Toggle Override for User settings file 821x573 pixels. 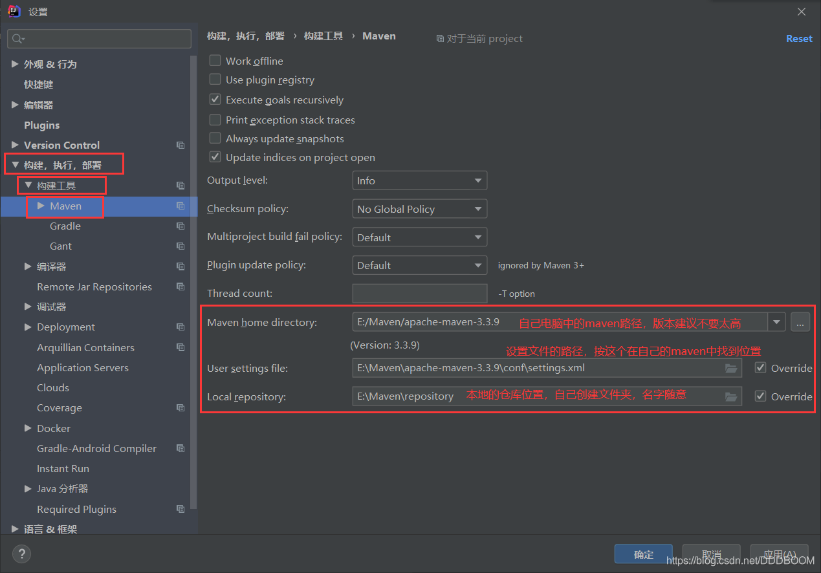tap(761, 368)
